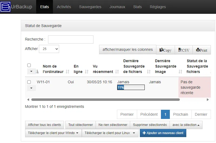
Task: Click 'Jamais' under Dernière Sauvegarde Image
Action: tap(155, 82)
